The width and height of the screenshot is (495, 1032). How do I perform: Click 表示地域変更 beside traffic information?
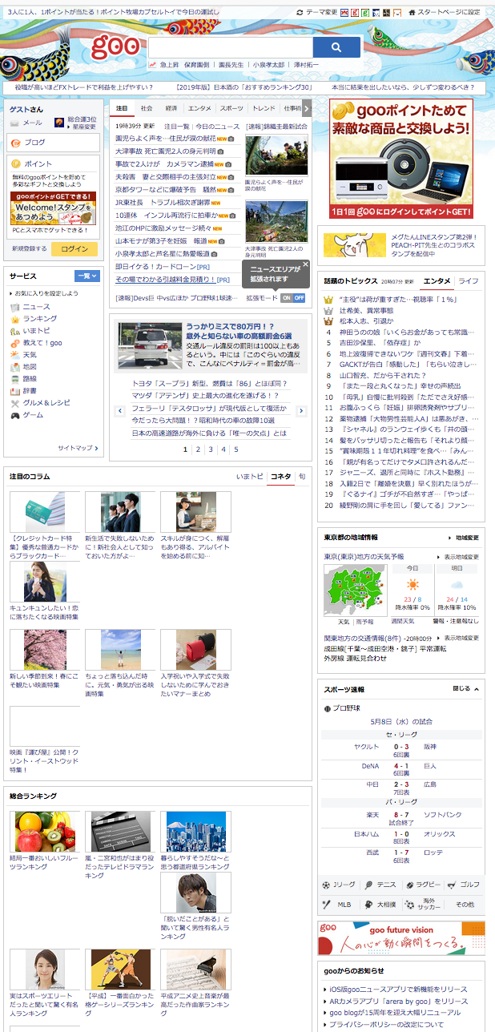458,638
